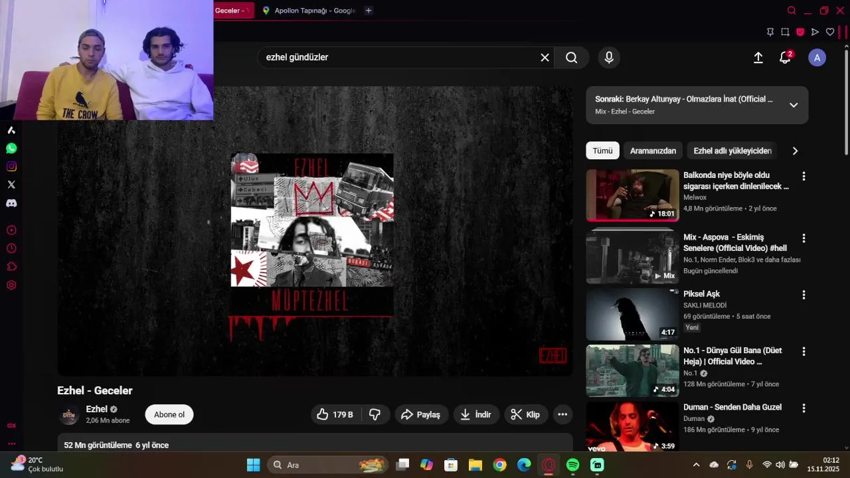
Task: Open File Explorer from the taskbar
Action: [475, 465]
